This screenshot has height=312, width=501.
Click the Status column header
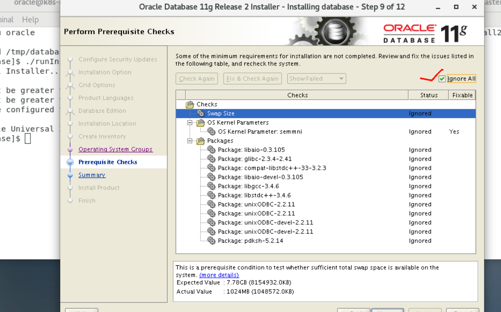coord(428,95)
